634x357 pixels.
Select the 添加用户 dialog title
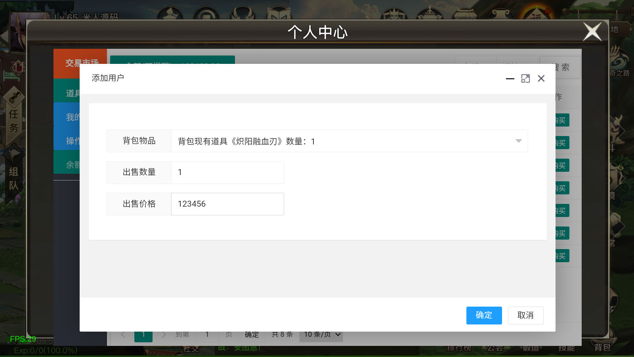pos(108,78)
